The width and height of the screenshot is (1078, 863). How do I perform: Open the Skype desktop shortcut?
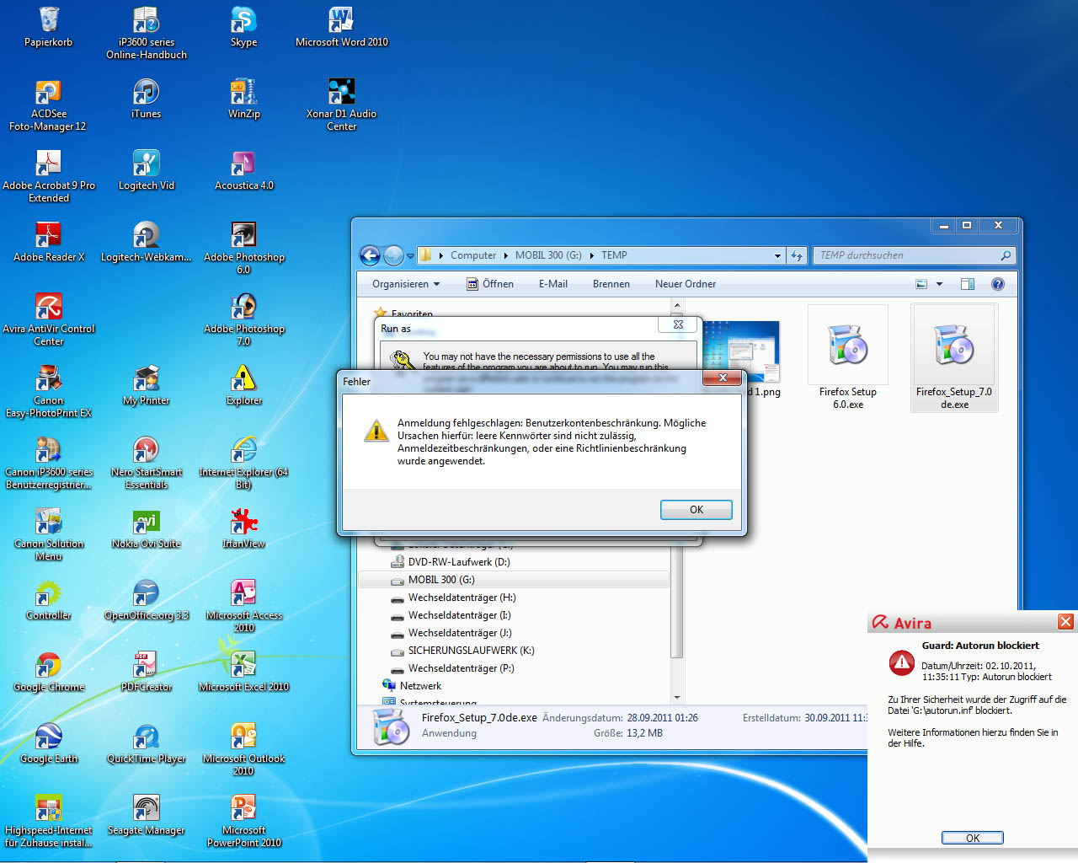tap(243, 21)
